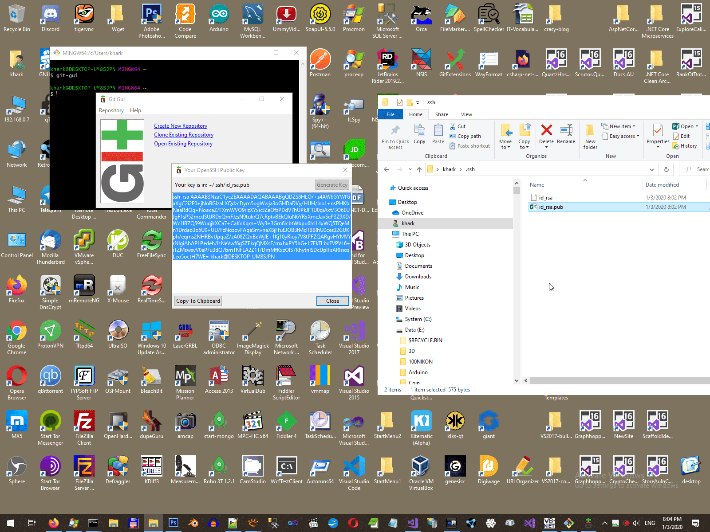The width and height of the screenshot is (710, 532).
Task: Open the File tab in Explorer
Action: coord(390,114)
